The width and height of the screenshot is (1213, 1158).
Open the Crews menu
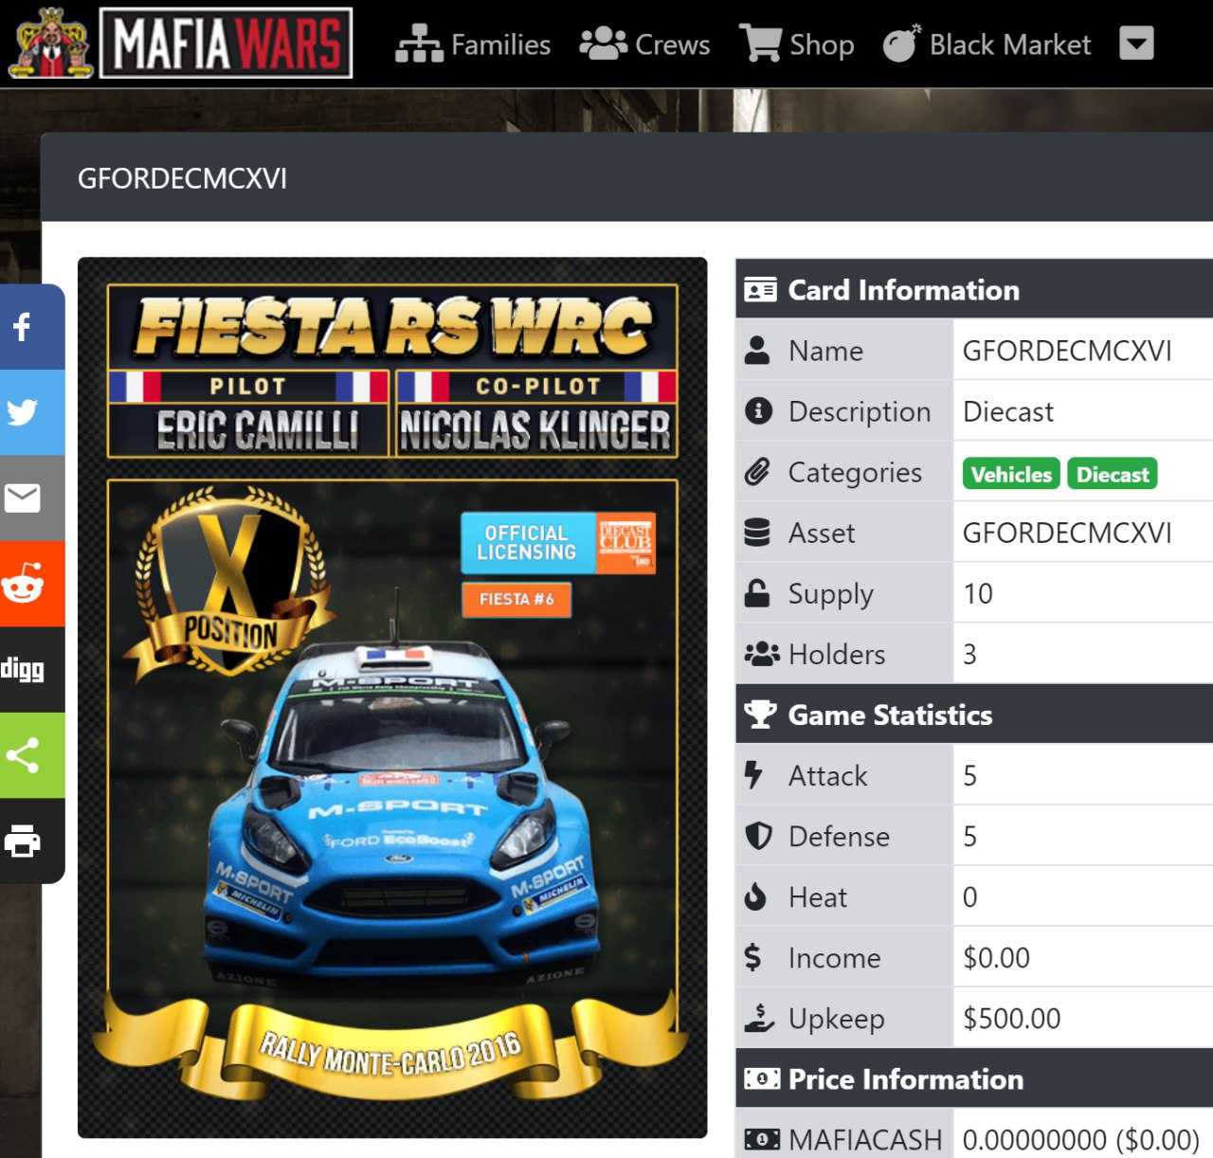coord(644,45)
